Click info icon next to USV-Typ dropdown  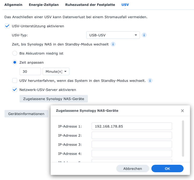tap(144, 35)
